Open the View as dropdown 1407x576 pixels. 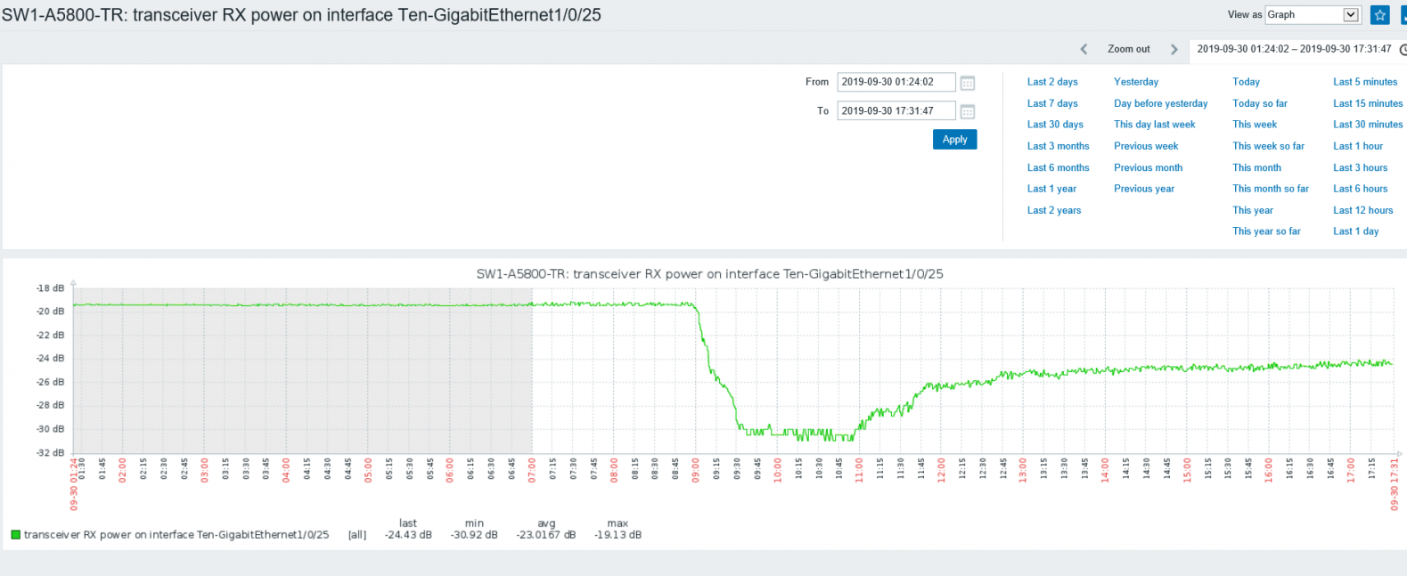coord(1313,15)
